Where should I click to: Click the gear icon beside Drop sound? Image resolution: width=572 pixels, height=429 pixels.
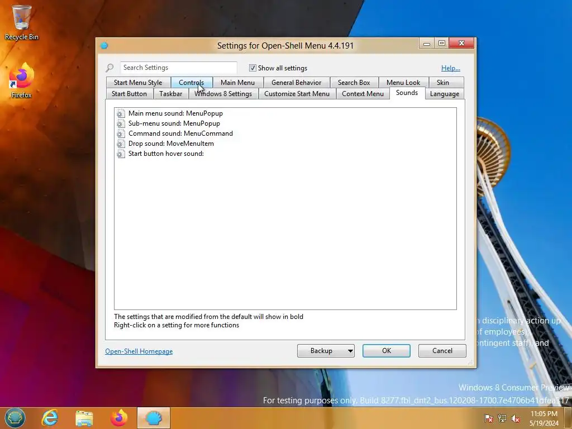tap(121, 144)
